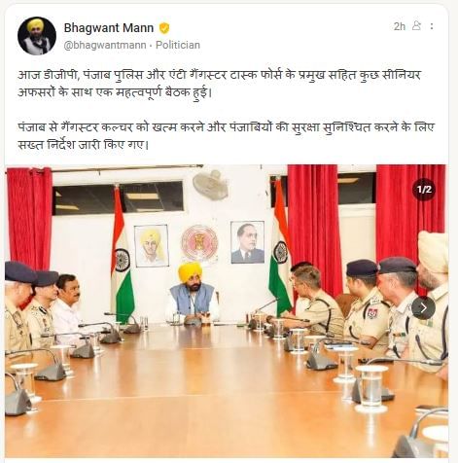Click the Hindi post text about DGP meeting
Image resolution: width=458 pixels, height=463 pixels.
tap(219, 84)
